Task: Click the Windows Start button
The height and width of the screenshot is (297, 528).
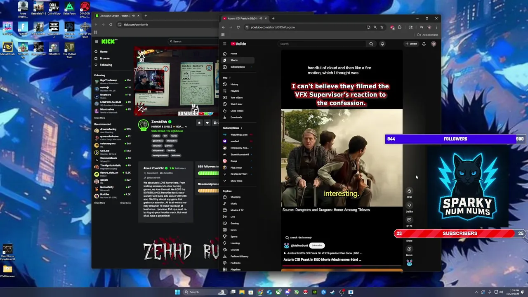Action: [x=177, y=292]
